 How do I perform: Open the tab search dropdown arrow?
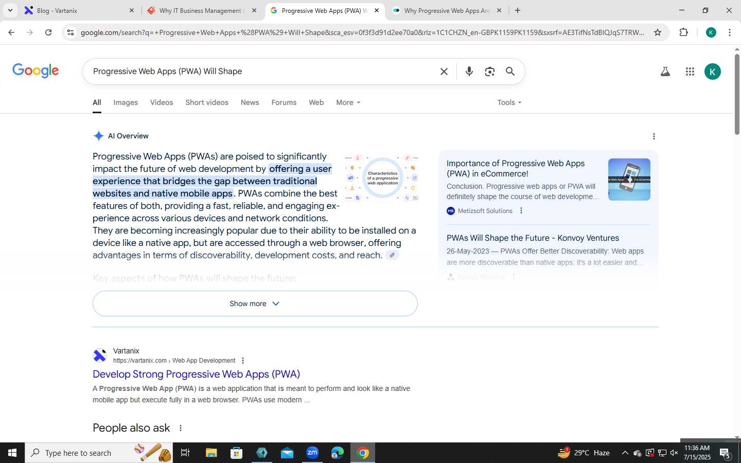(10, 10)
